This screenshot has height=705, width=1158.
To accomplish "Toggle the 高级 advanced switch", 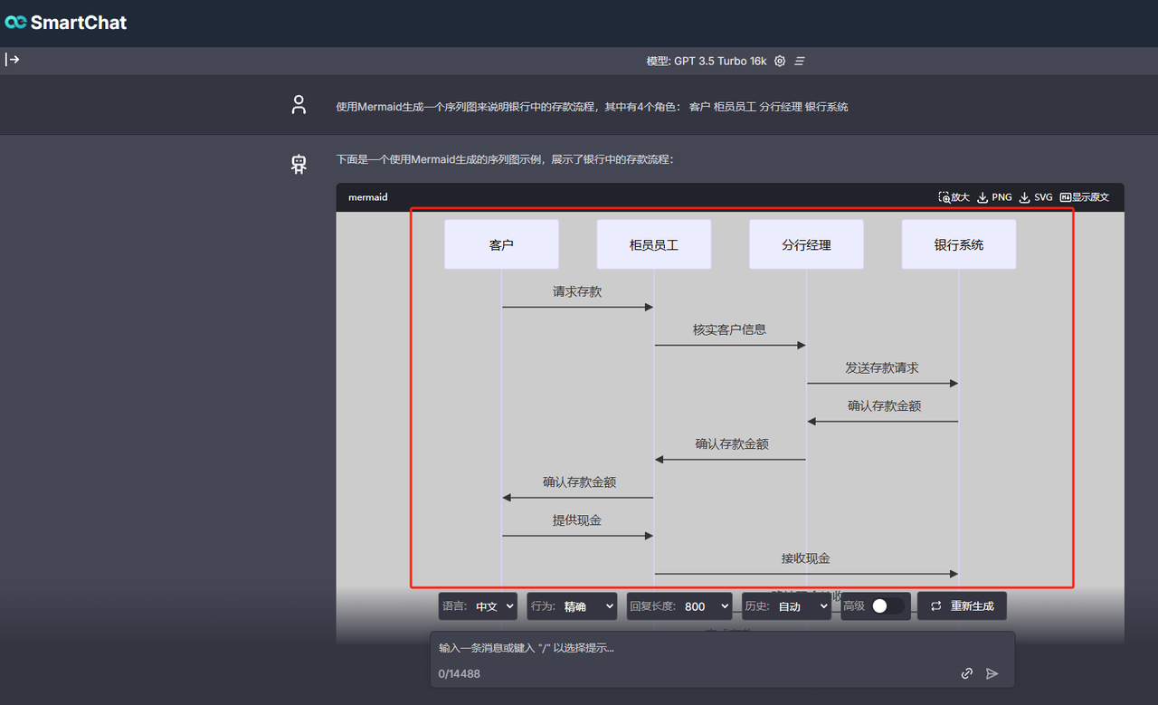I will [887, 606].
